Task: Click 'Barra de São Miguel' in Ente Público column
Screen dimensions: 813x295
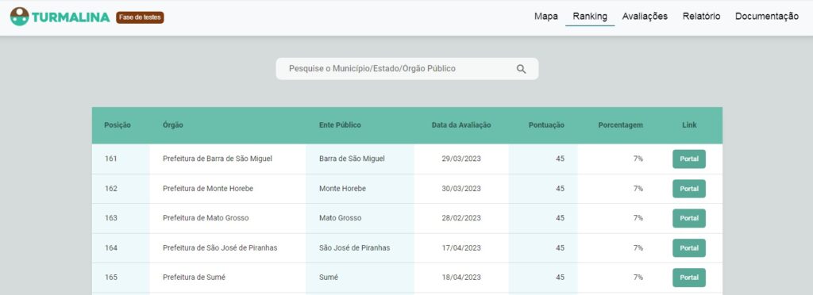Action: (352, 159)
